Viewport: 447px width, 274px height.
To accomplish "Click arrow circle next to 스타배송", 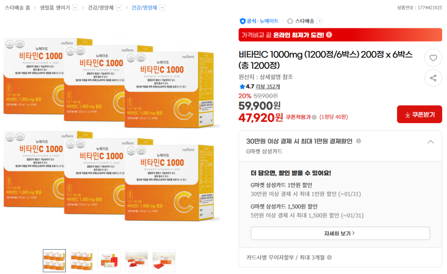I will pyautogui.click(x=320, y=21).
